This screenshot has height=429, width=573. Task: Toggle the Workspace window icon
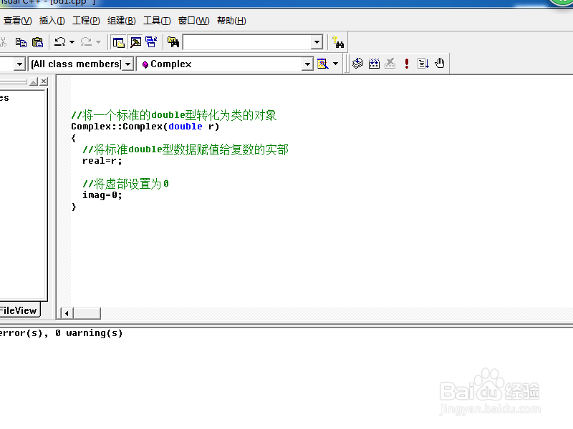click(x=118, y=42)
